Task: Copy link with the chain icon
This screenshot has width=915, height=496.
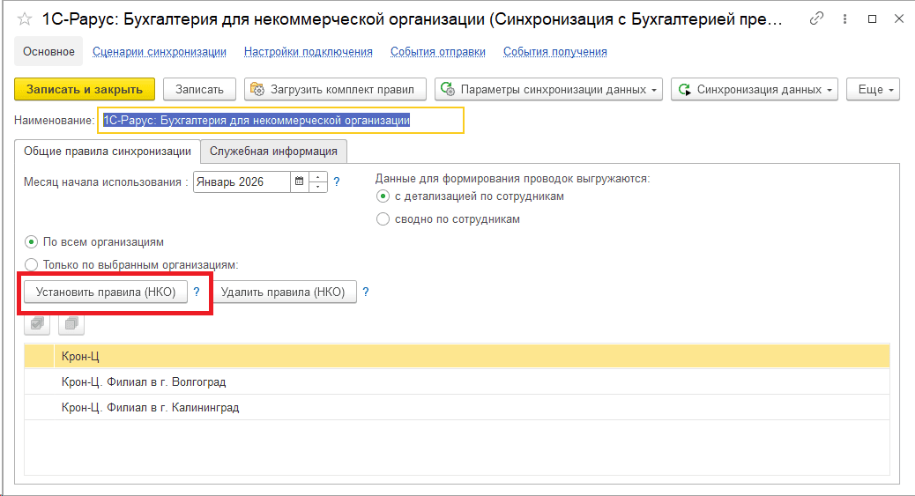Action: tap(816, 19)
